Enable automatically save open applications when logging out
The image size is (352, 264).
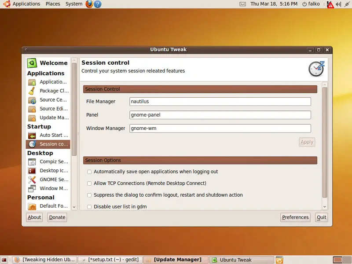coord(89,172)
